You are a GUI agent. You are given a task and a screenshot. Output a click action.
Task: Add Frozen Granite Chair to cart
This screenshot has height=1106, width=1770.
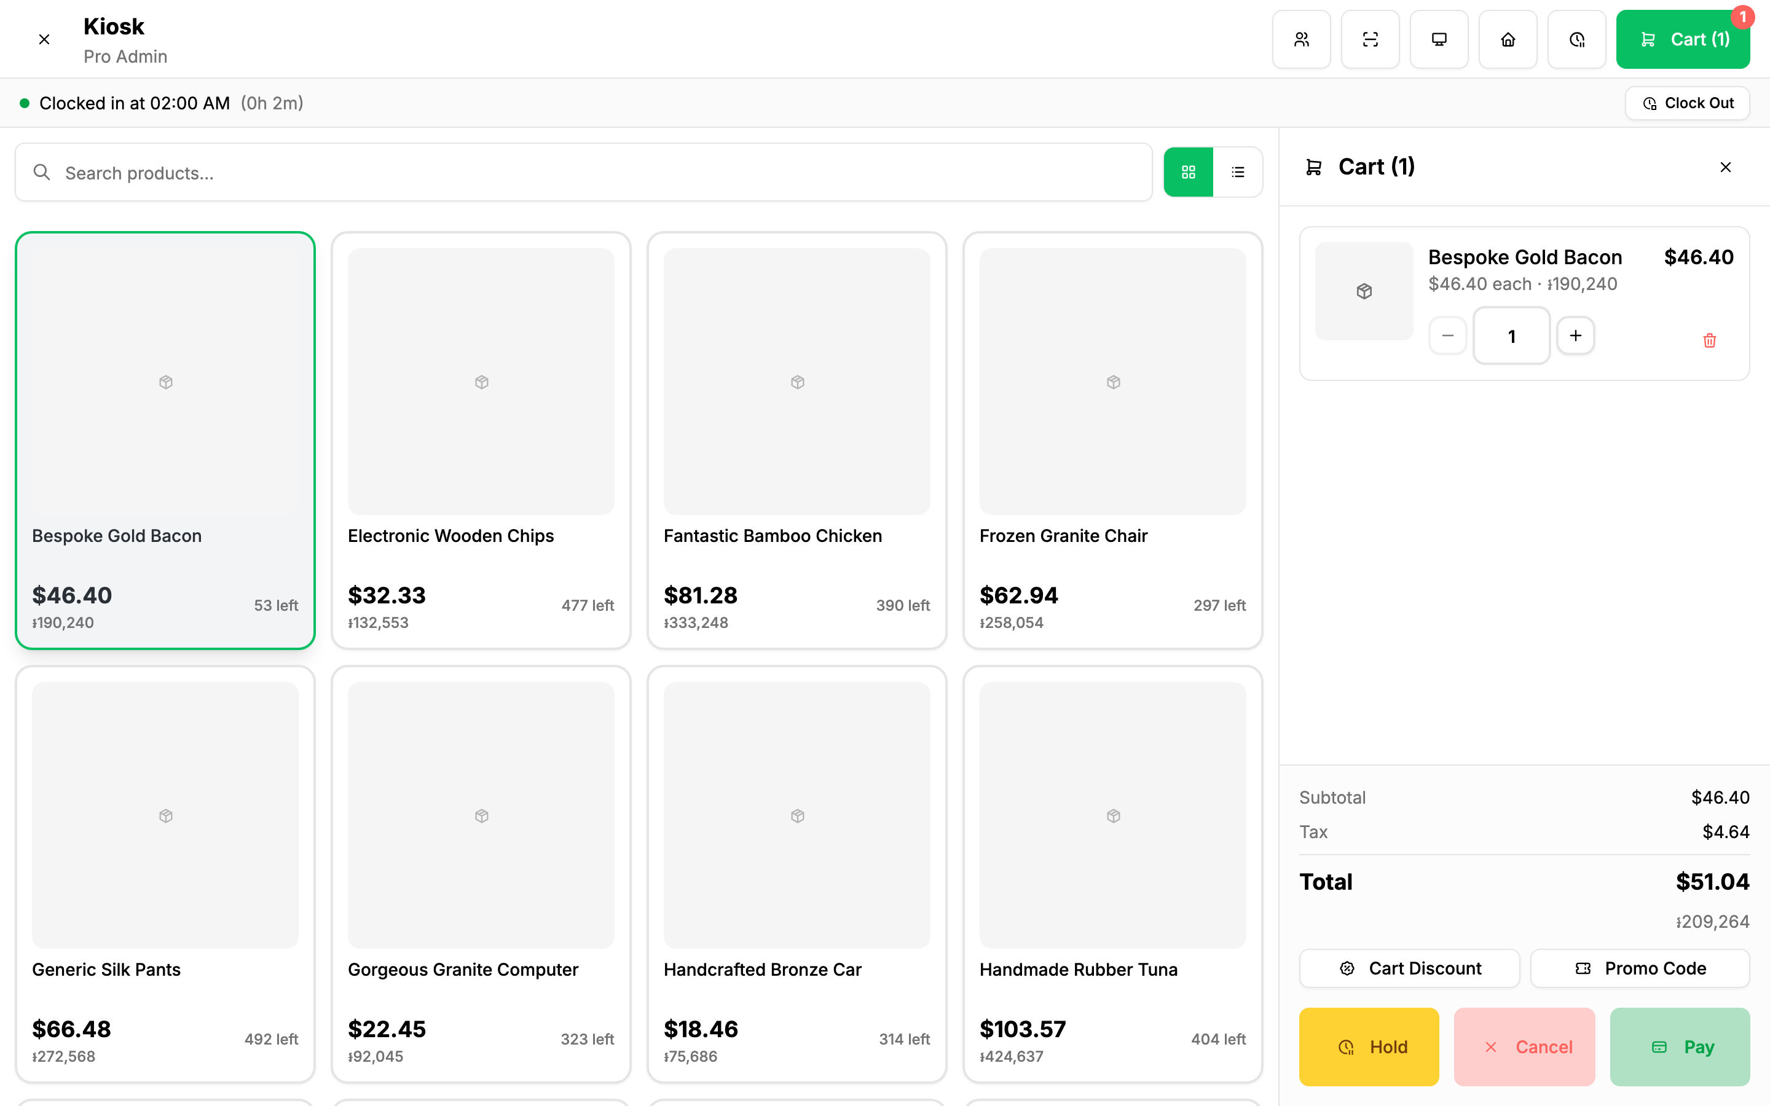[1112, 441]
